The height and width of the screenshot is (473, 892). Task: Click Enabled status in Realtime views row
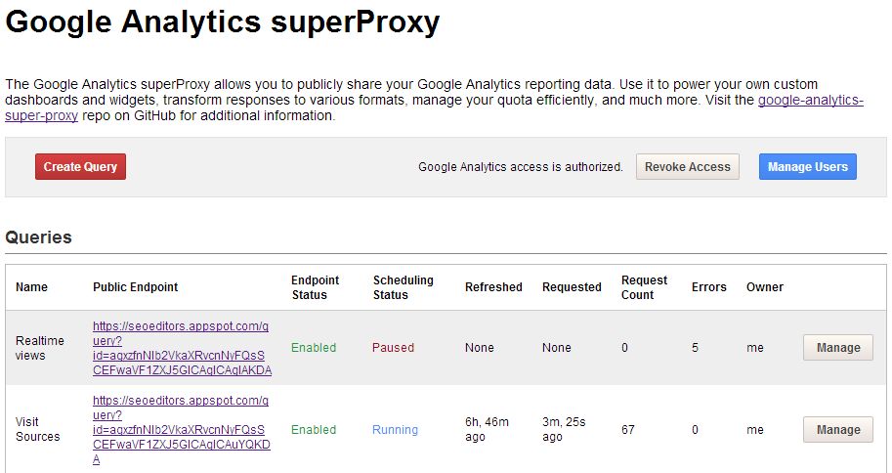(314, 348)
